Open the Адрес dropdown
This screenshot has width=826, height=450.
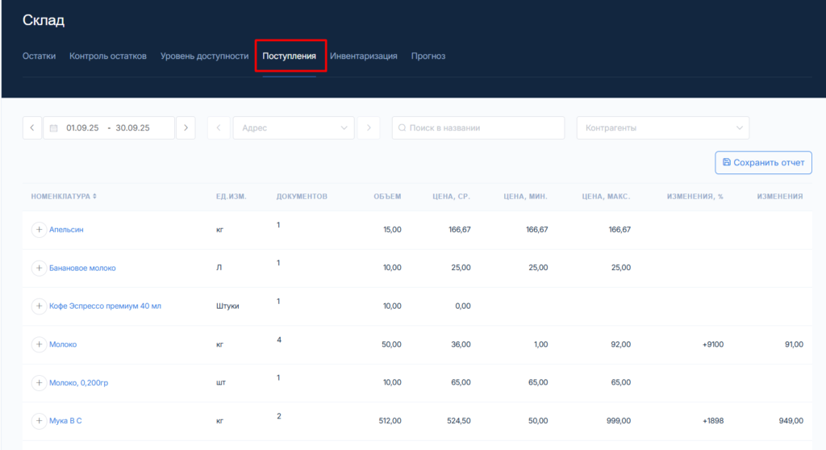pos(293,127)
